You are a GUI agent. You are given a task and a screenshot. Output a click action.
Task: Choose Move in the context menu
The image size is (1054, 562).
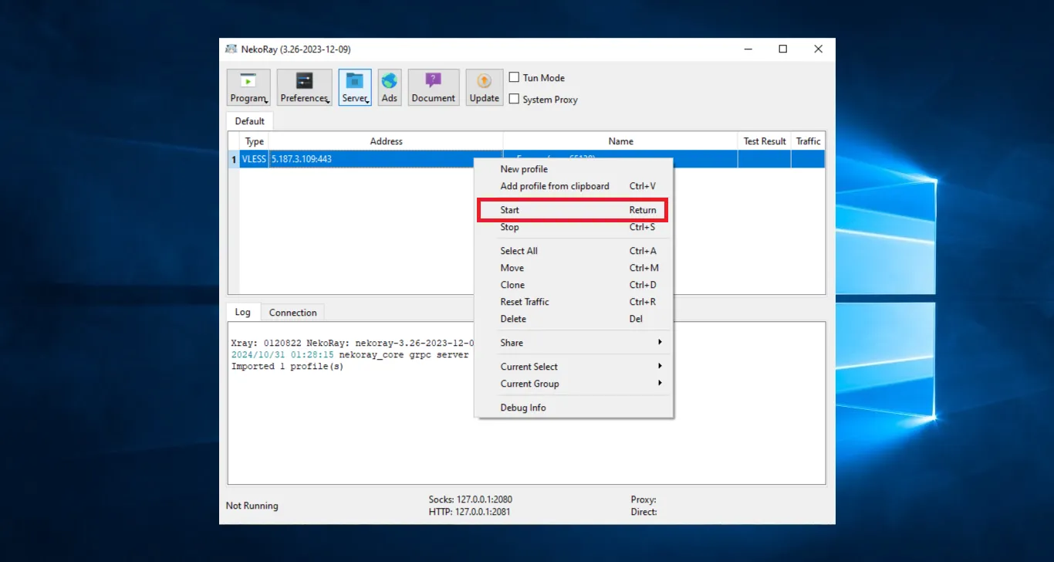(574, 268)
